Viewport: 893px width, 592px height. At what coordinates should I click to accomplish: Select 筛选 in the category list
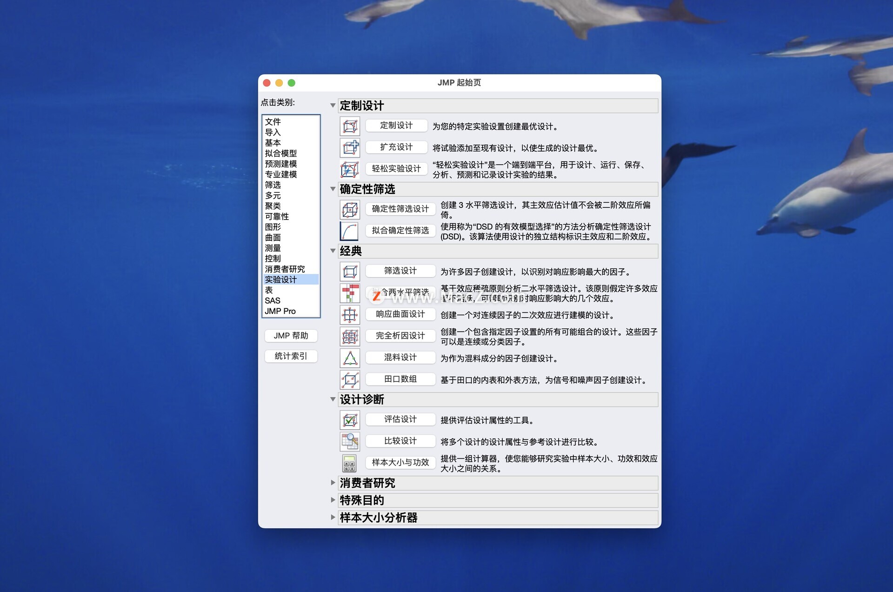[x=291, y=185]
